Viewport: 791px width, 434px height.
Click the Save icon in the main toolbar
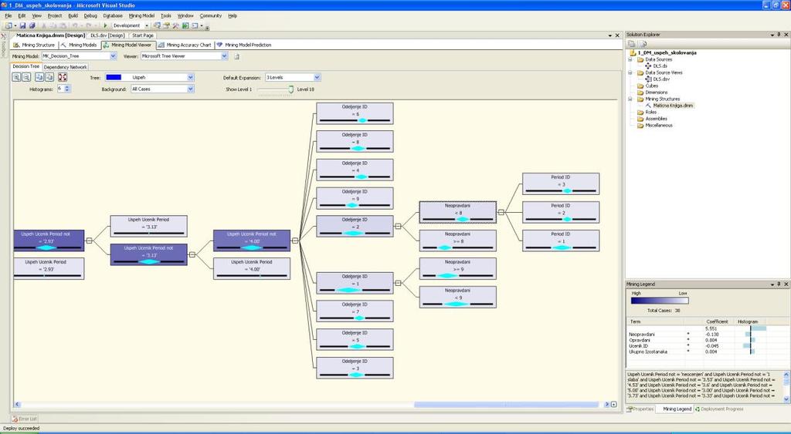pos(22,25)
